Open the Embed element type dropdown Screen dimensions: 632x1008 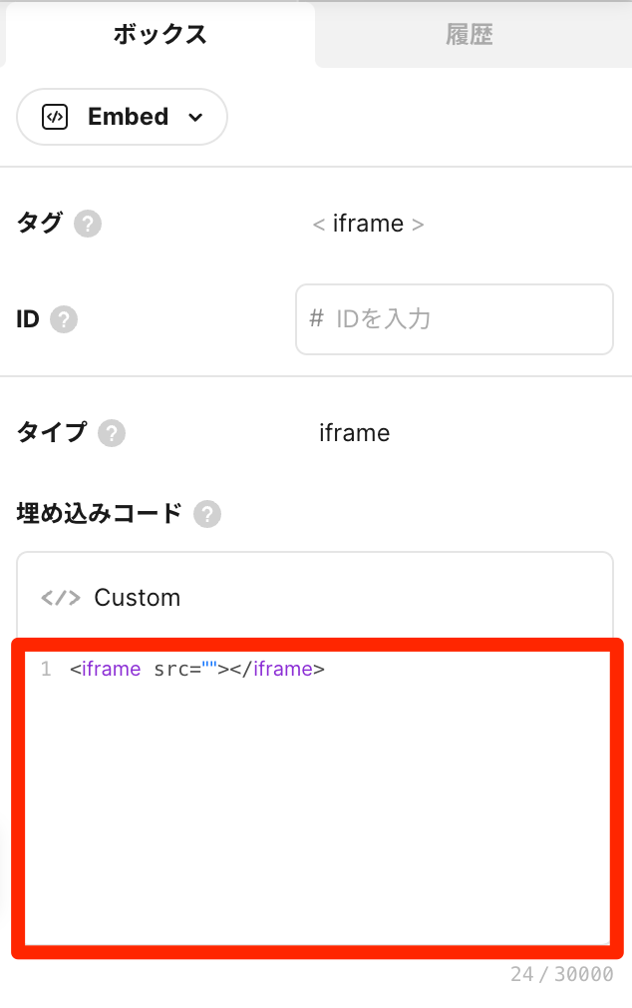click(123, 117)
